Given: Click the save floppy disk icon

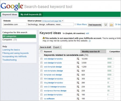Looking at the screenshot, I should pyautogui.click(x=106, y=25).
